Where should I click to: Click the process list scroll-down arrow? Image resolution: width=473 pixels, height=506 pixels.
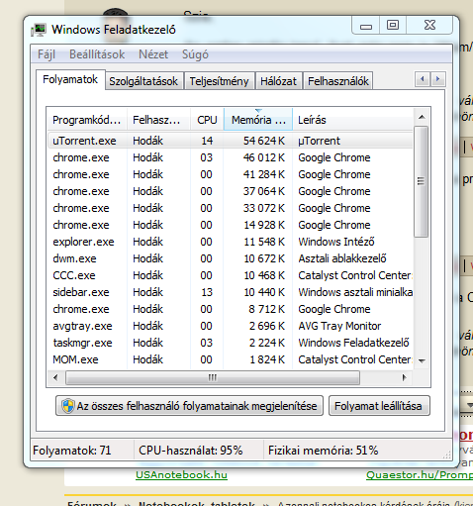tap(422, 361)
